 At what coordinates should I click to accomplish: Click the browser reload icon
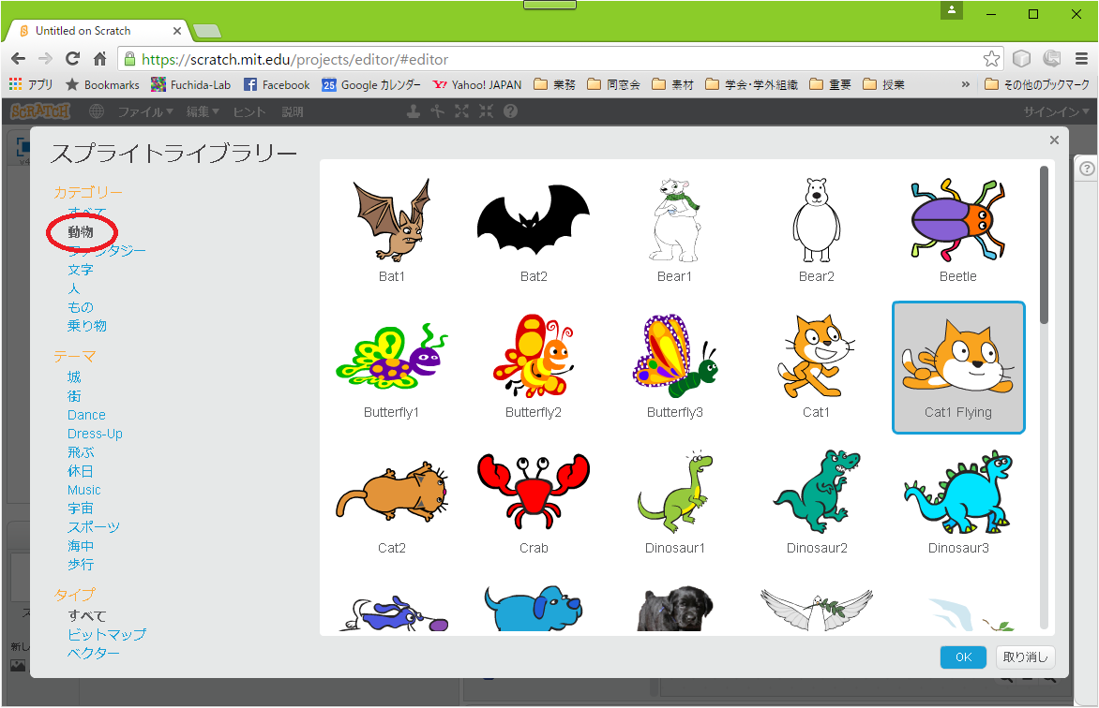pos(72,59)
